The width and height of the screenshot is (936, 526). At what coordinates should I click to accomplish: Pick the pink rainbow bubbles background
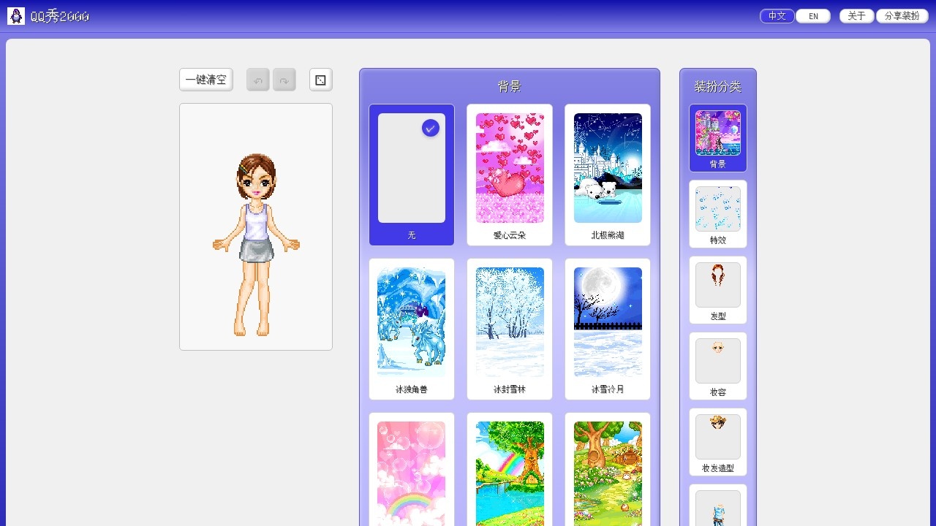[x=412, y=469]
